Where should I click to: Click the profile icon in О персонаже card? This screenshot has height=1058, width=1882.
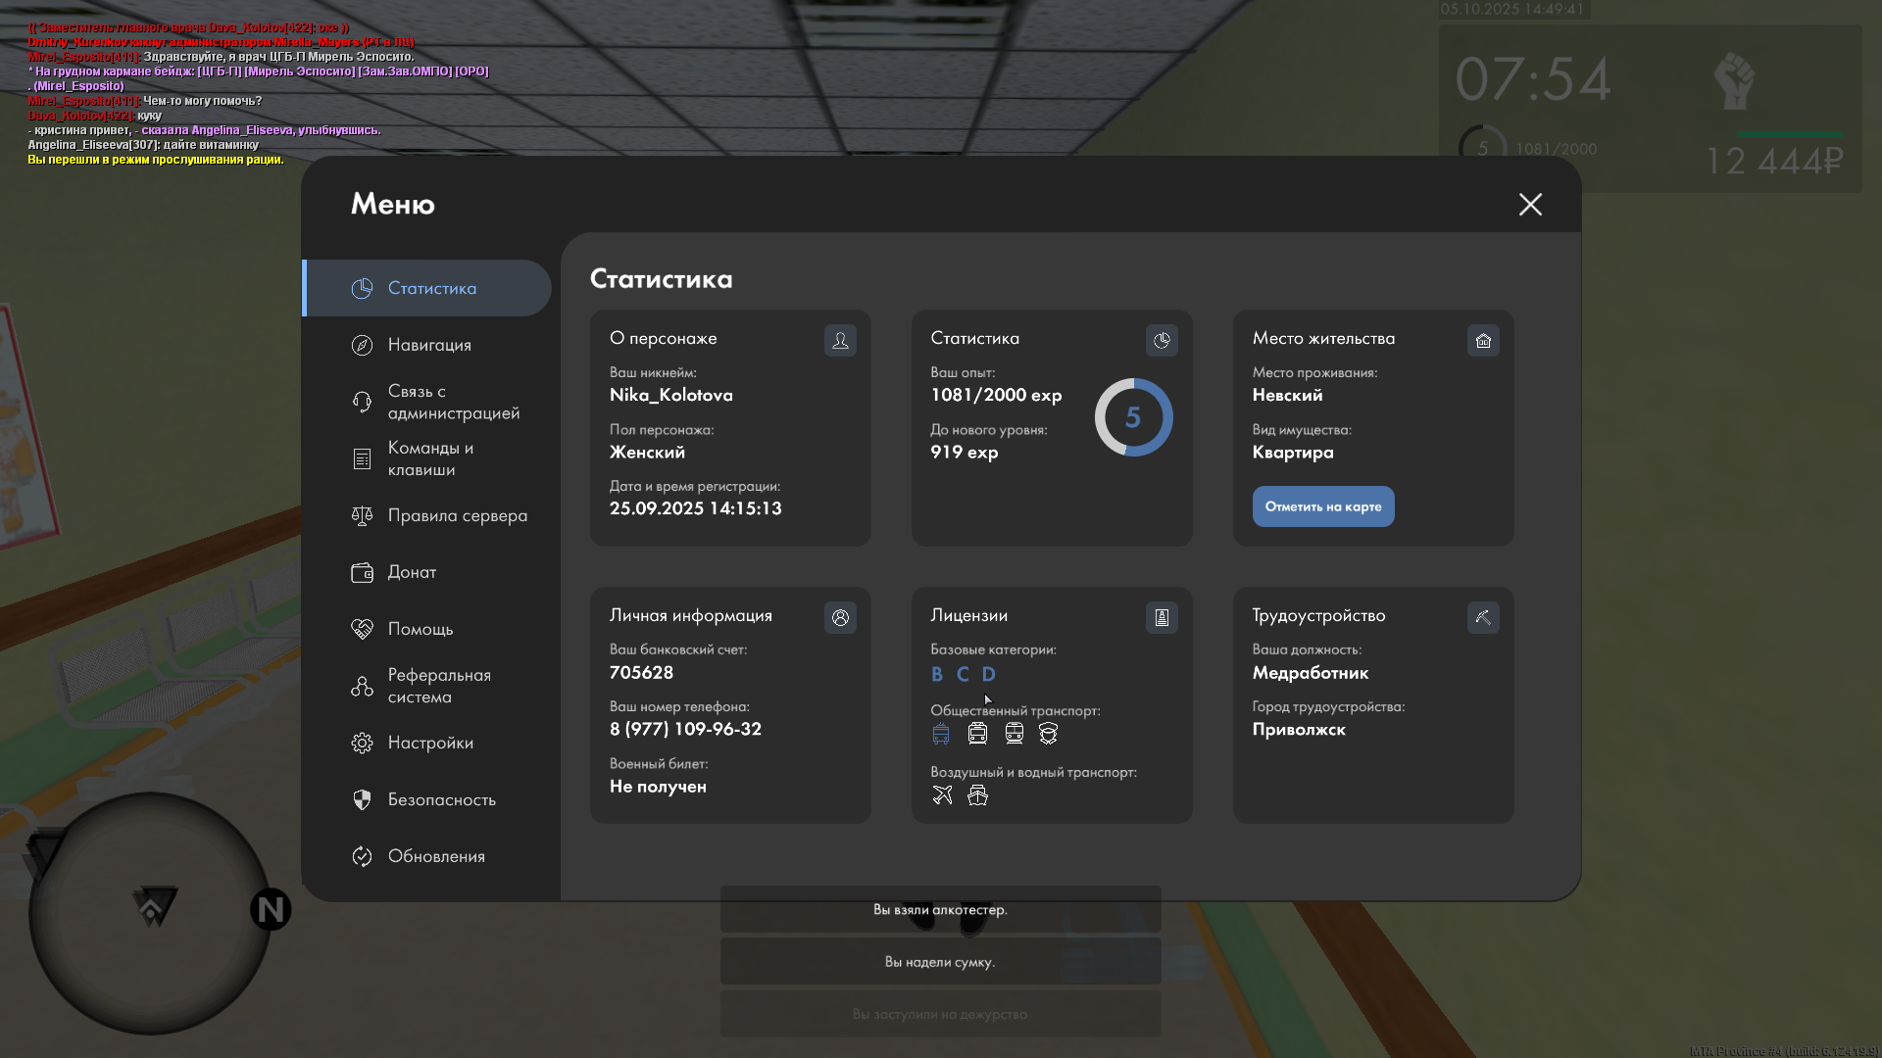[x=840, y=340]
